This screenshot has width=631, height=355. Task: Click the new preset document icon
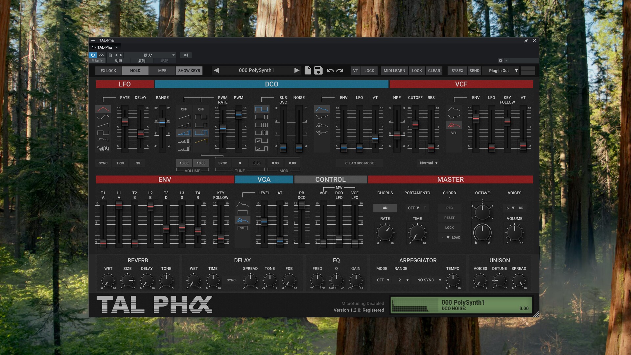pos(308,70)
